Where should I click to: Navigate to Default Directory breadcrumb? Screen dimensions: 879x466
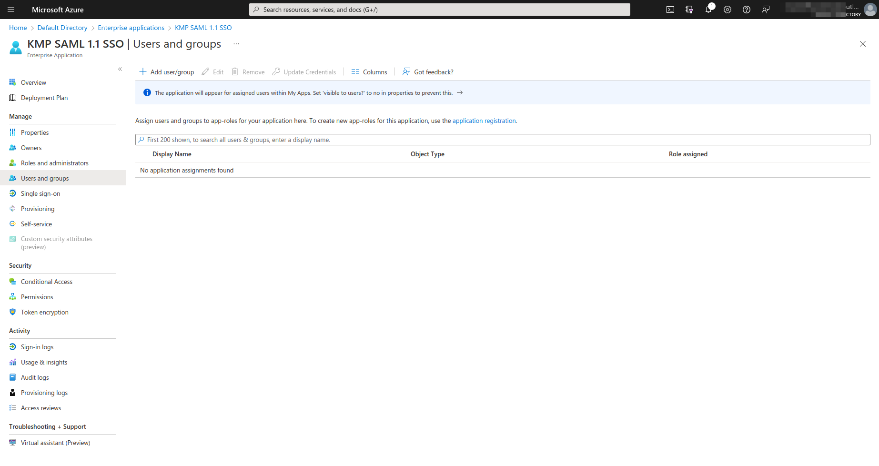tap(62, 28)
